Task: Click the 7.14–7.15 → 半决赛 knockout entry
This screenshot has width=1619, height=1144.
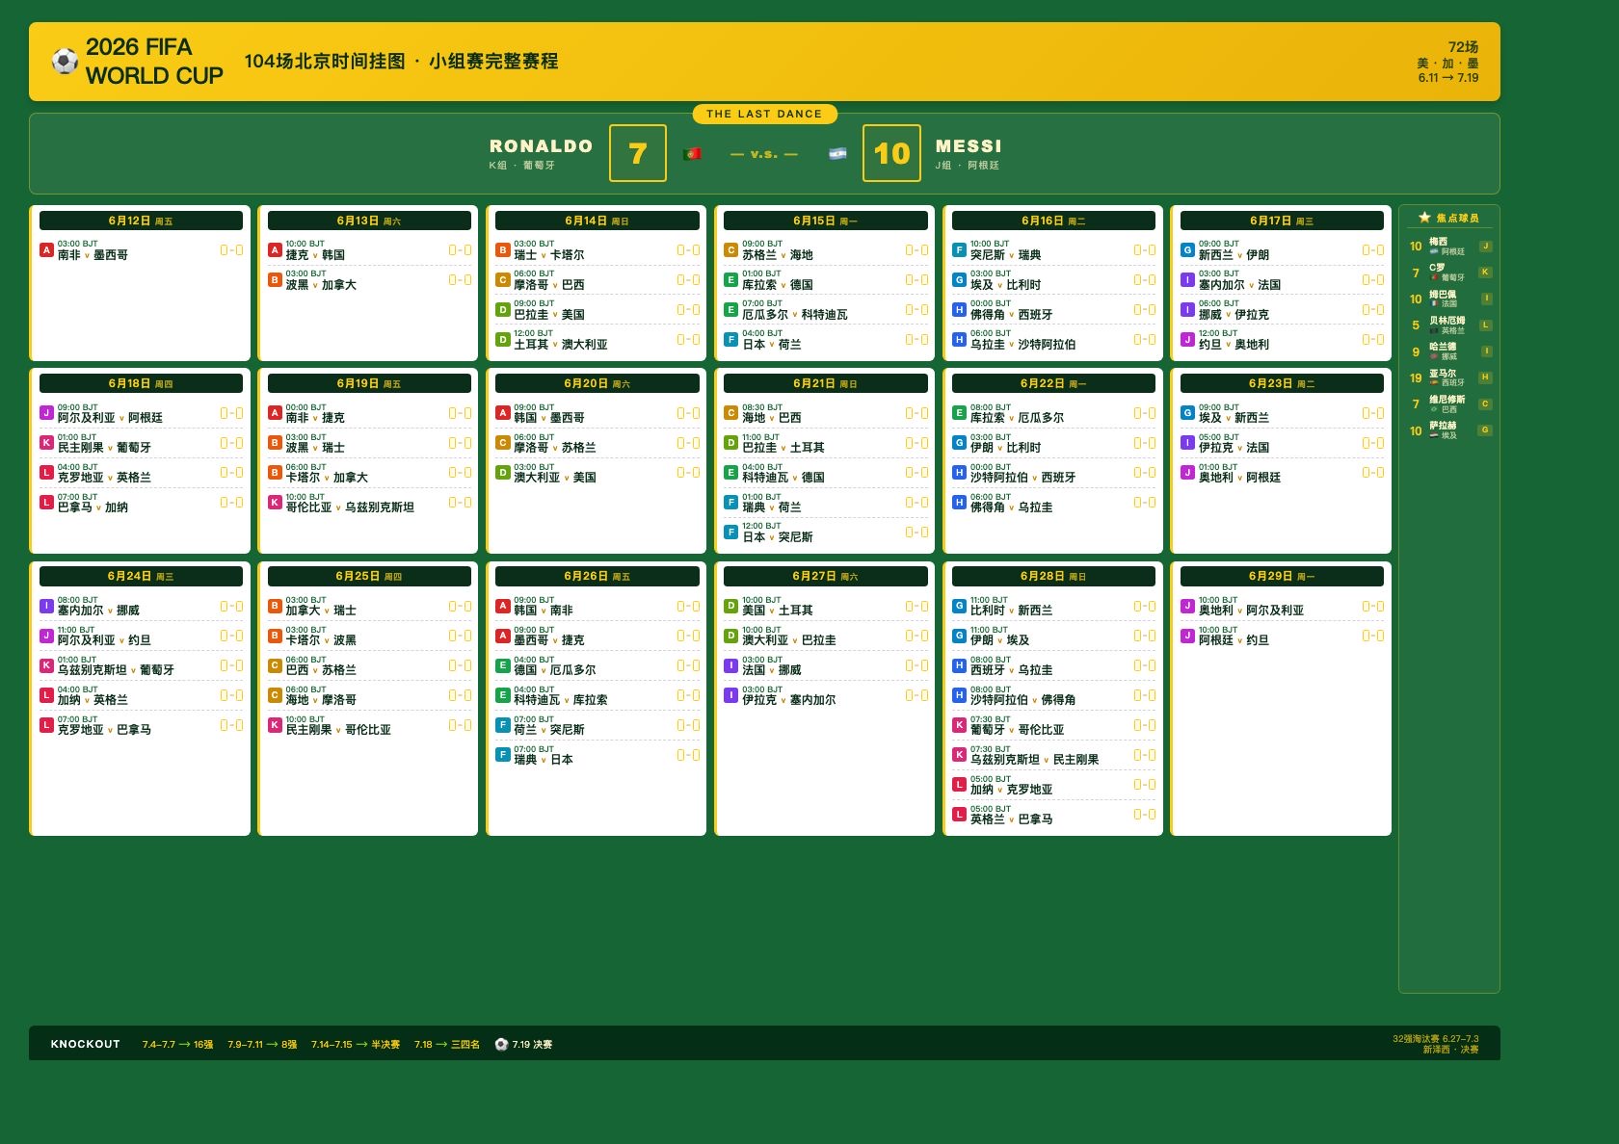Action: pos(356,1044)
